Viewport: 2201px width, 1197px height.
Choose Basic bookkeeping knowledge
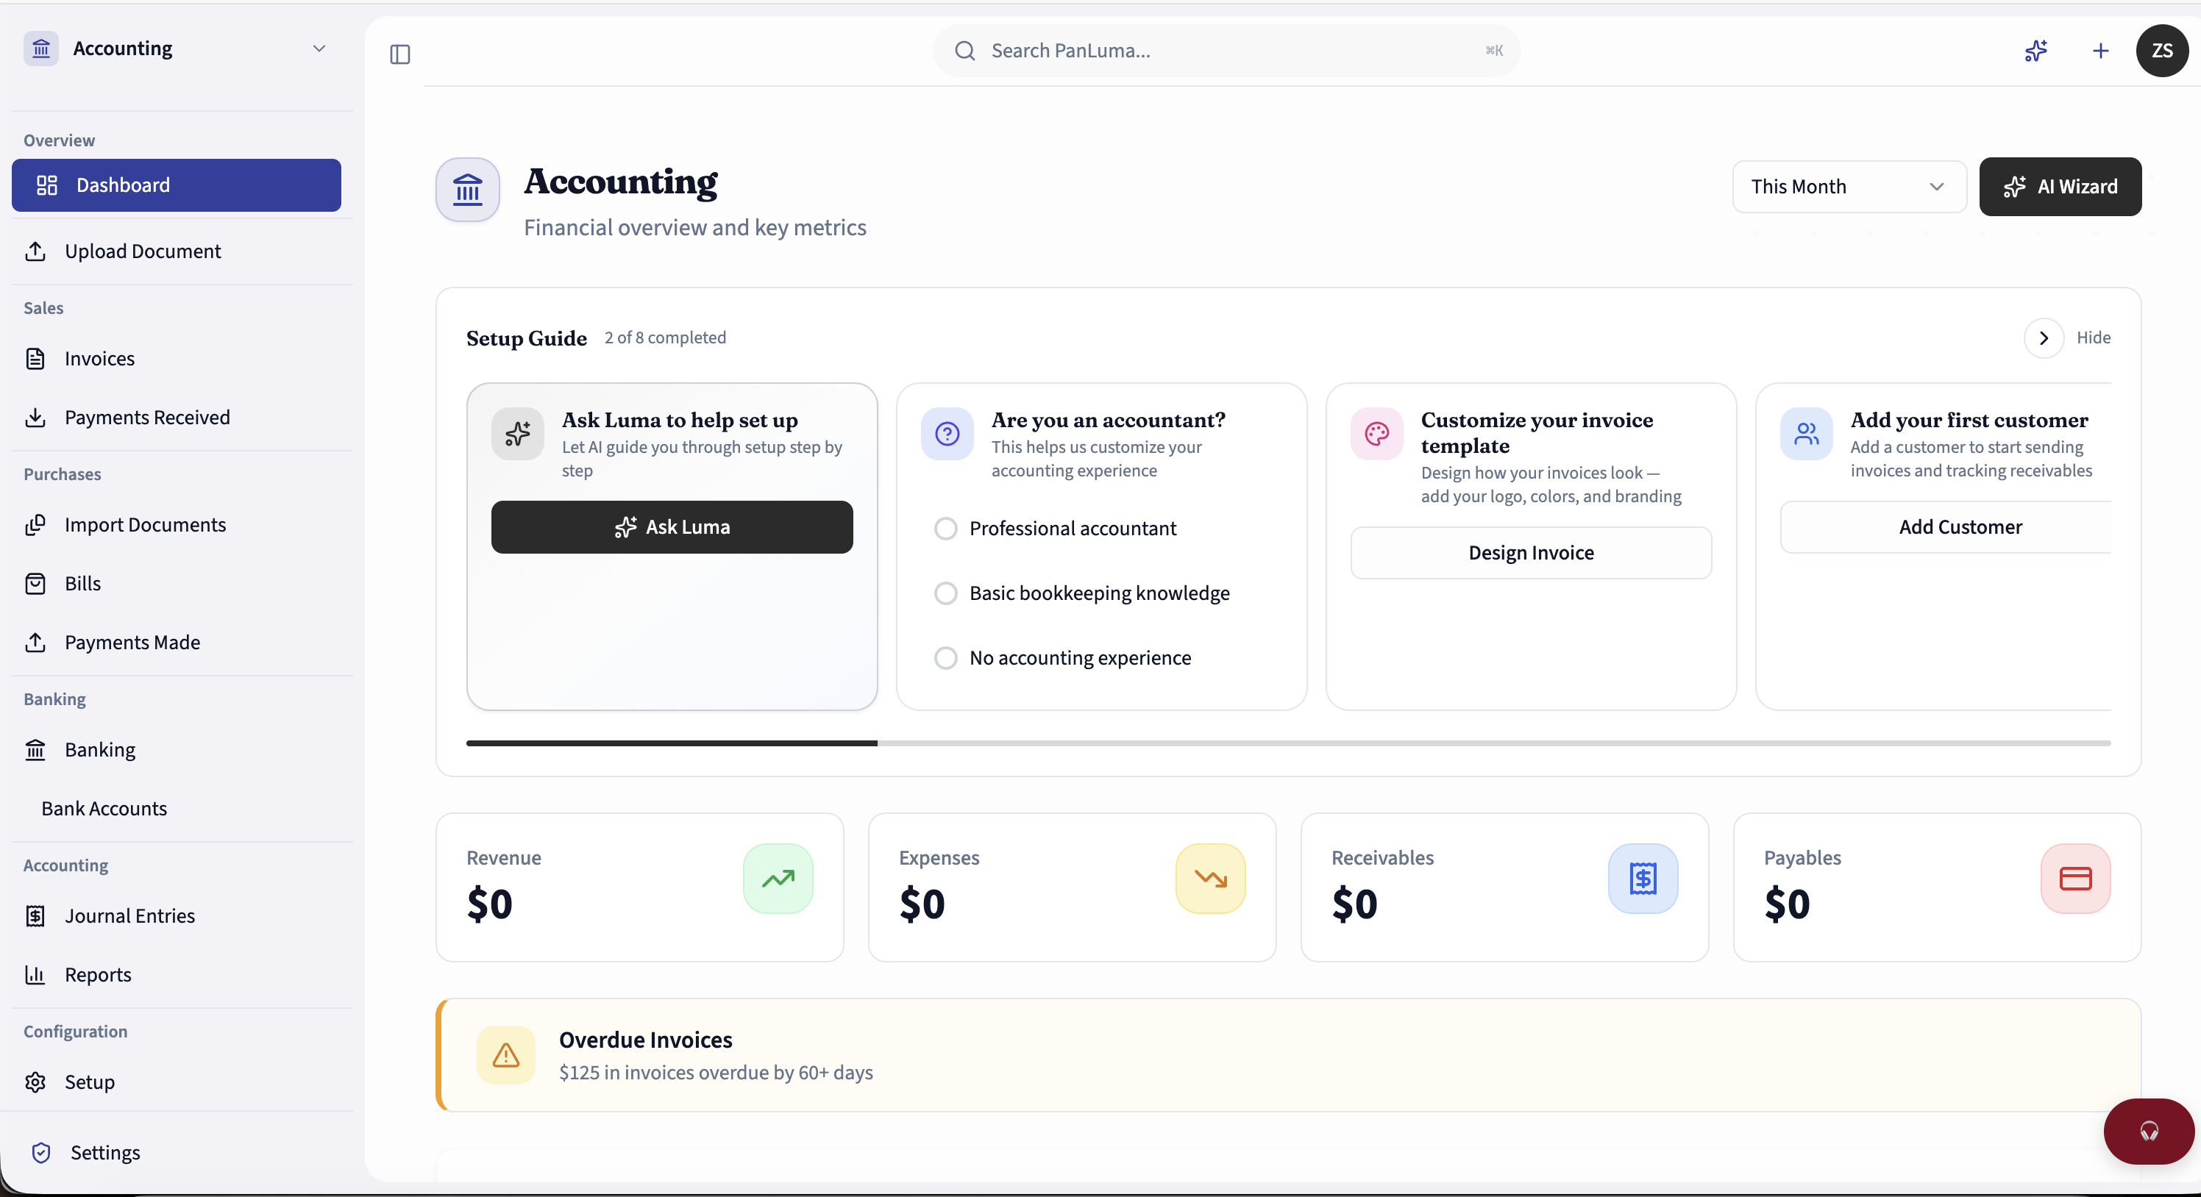(945, 593)
